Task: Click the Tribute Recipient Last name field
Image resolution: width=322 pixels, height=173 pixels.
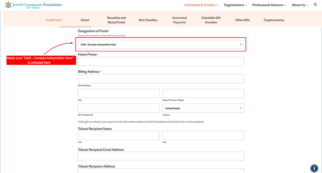Action: pos(203,135)
